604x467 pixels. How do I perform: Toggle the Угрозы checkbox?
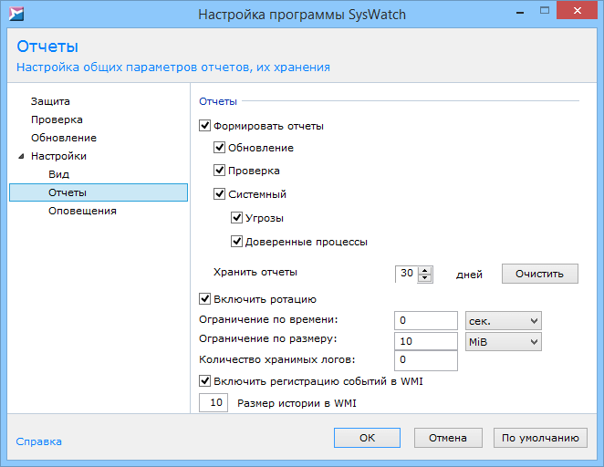pyautogui.click(x=236, y=217)
